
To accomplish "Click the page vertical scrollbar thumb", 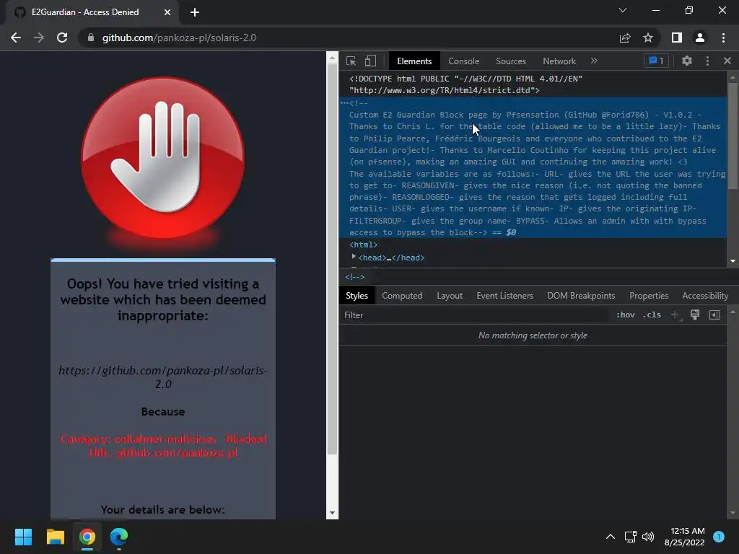I will pyautogui.click(x=332, y=259).
